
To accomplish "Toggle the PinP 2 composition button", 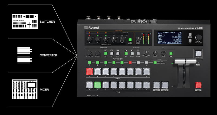I will coord(112,53).
